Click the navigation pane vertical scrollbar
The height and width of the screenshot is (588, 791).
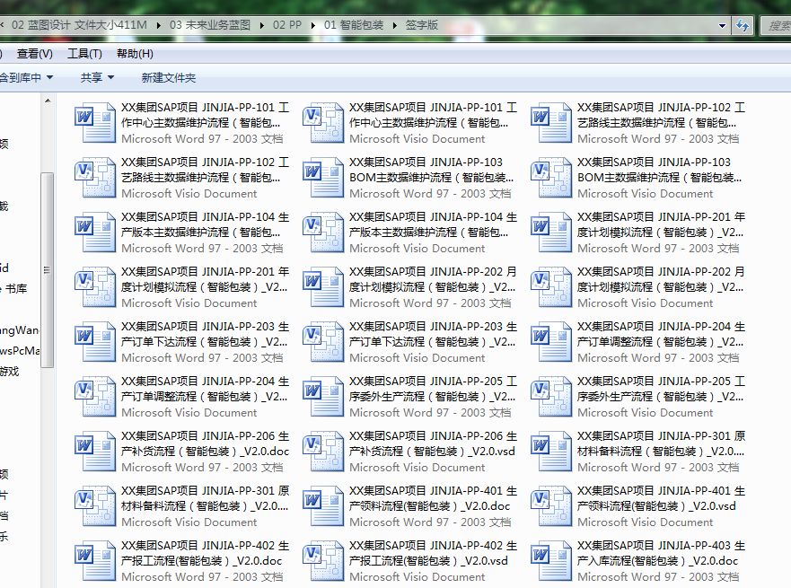(x=48, y=269)
